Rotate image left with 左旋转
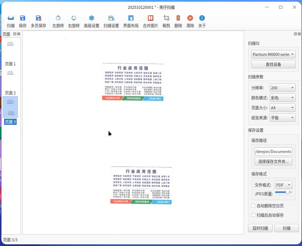 click(x=58, y=21)
